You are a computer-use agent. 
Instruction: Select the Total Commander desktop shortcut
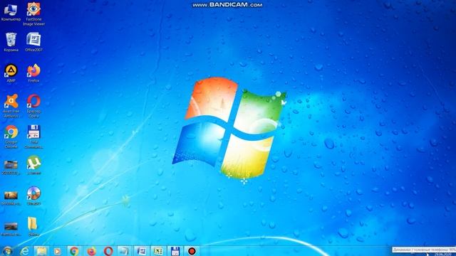click(33, 137)
